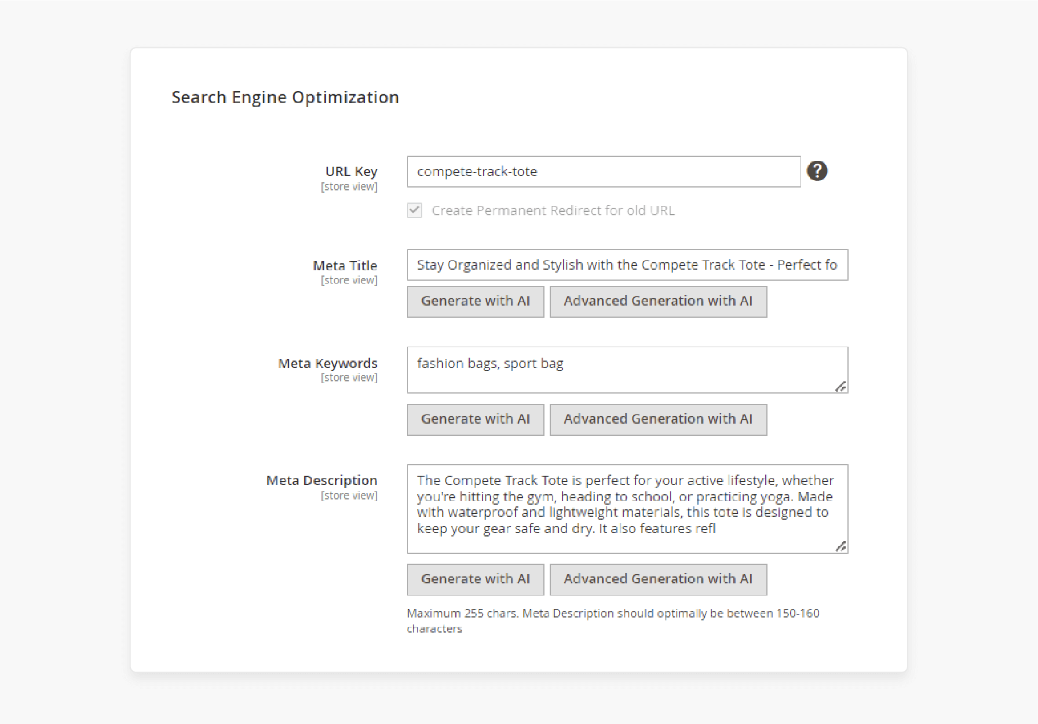Click the Meta Description field label
This screenshot has width=1038, height=724.
321,480
